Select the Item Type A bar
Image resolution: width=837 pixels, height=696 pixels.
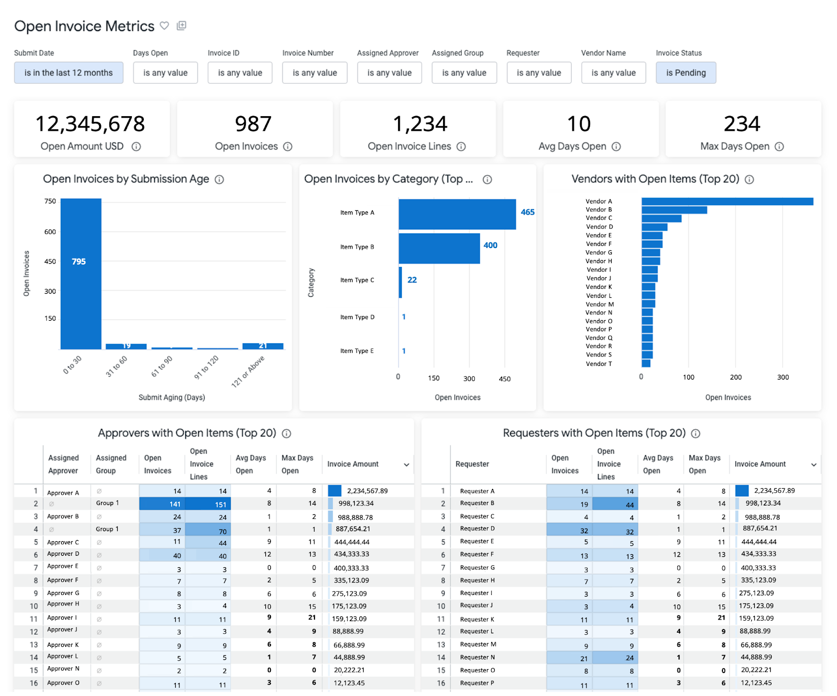[x=457, y=214]
